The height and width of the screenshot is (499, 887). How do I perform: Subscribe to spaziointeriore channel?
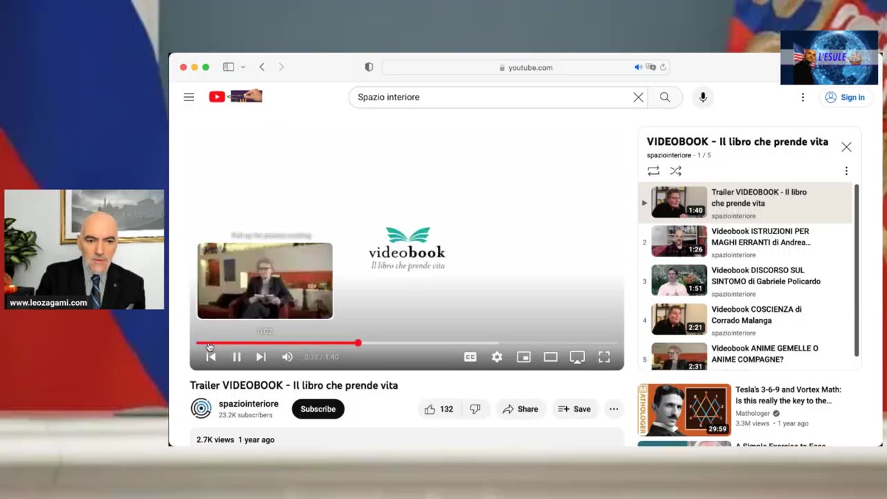[x=318, y=409]
